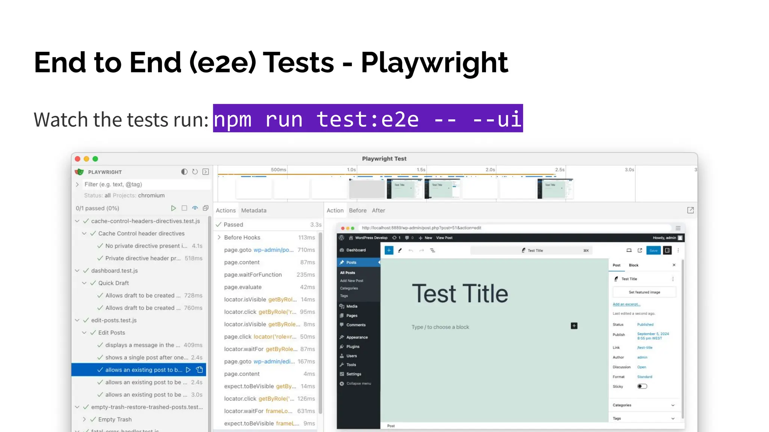This screenshot has width=769, height=432.
Task: Toggle the Playwright color theme icon
Action: [x=184, y=172]
